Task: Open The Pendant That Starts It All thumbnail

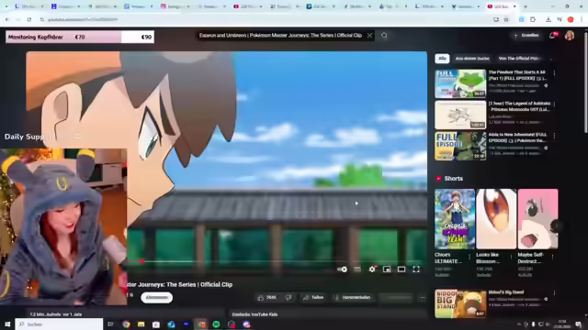Action: pyautogui.click(x=460, y=83)
